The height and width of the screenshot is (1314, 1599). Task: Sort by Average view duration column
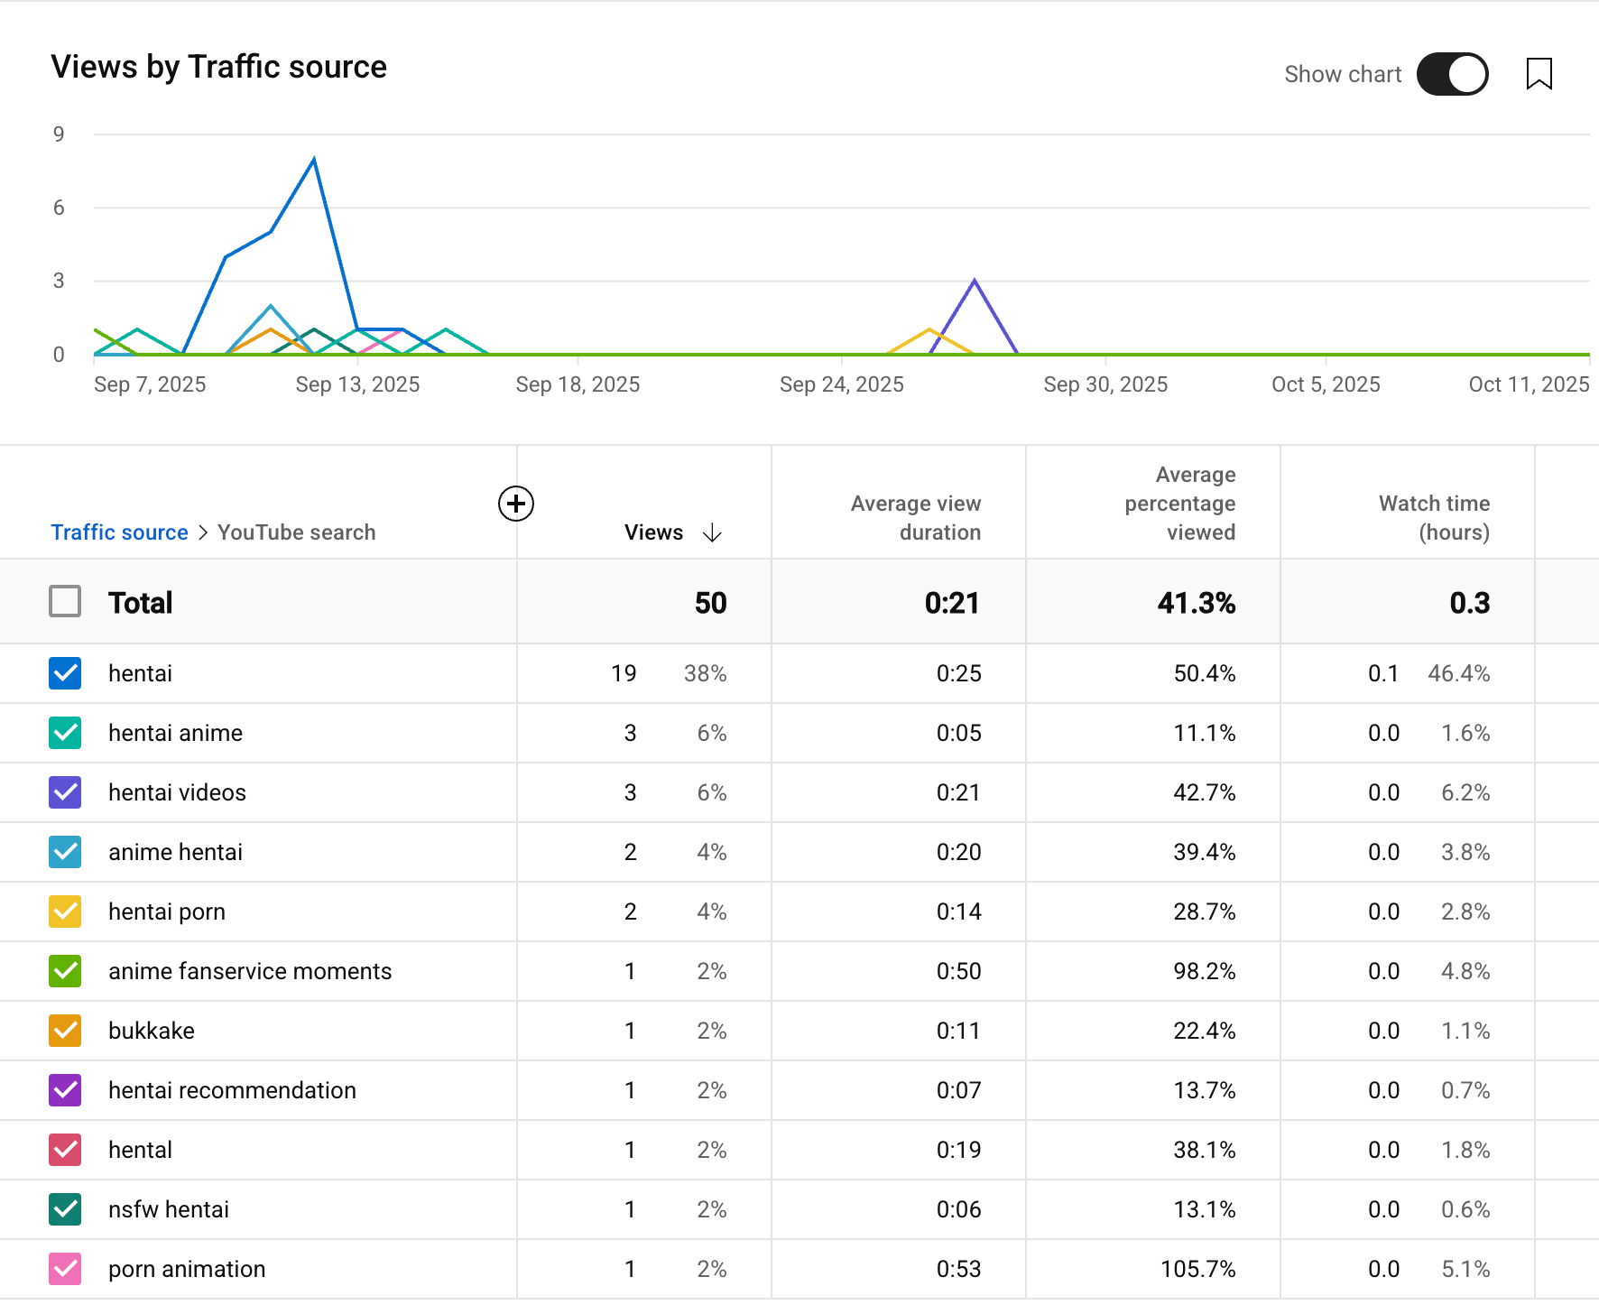(915, 518)
